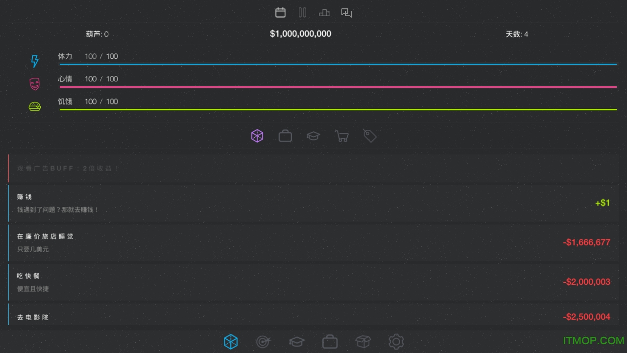Open the leaderboard podium icon
This screenshot has height=353, width=627.
click(x=324, y=13)
